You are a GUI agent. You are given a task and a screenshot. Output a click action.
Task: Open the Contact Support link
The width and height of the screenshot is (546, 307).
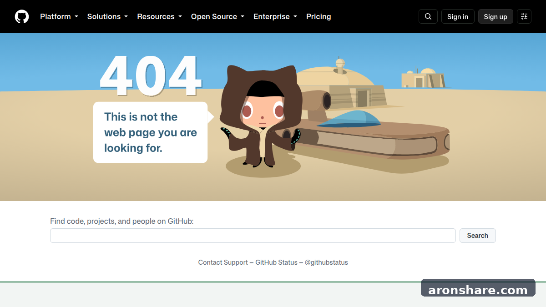point(223,262)
